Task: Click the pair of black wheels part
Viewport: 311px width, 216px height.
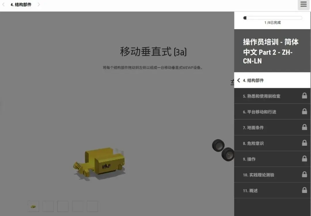Action: tap(223, 150)
